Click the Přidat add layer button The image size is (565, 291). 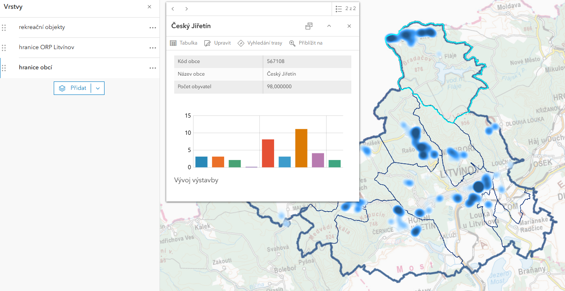point(73,88)
